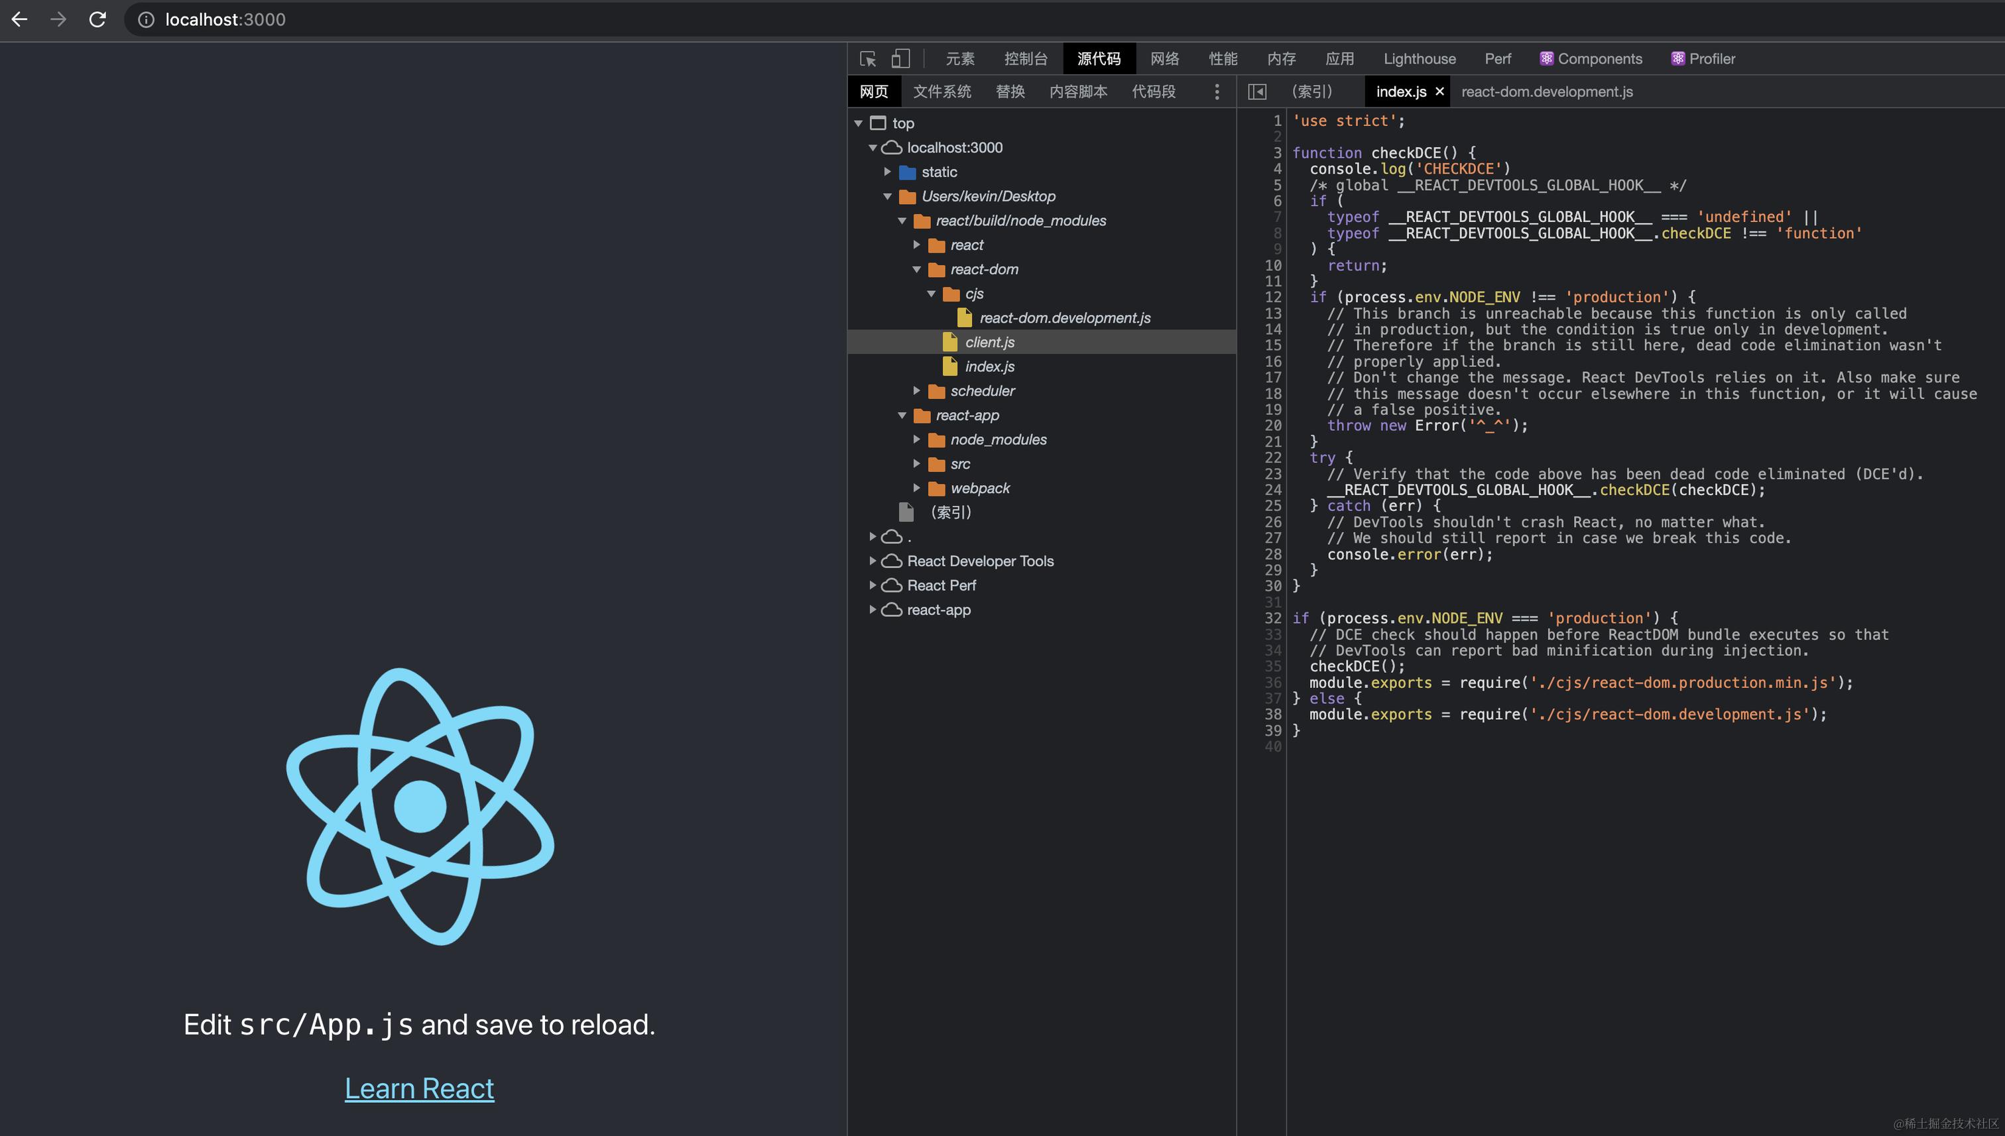This screenshot has height=1136, width=2005.
Task: Collapse the cjs folder arrow
Action: tap(932, 294)
